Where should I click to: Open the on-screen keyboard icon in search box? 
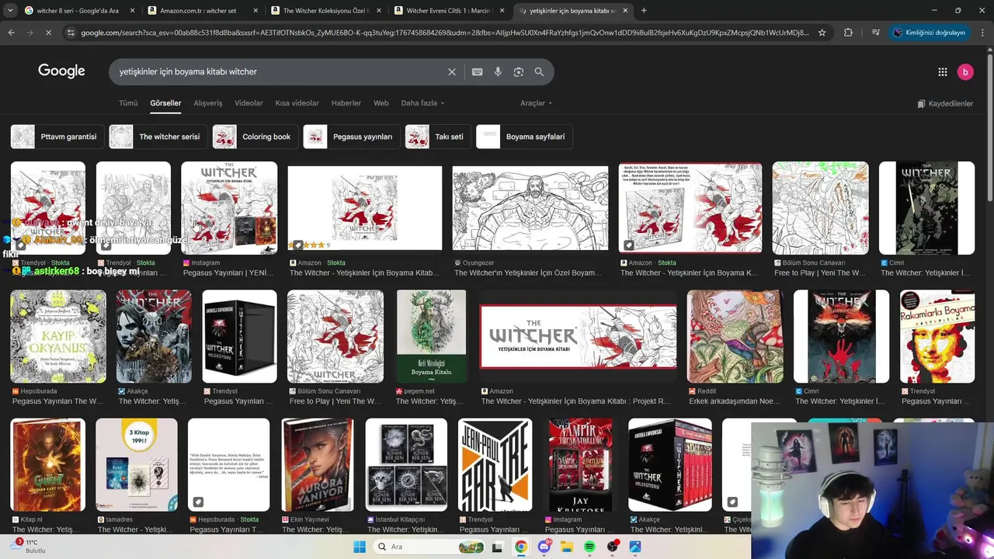click(x=477, y=71)
